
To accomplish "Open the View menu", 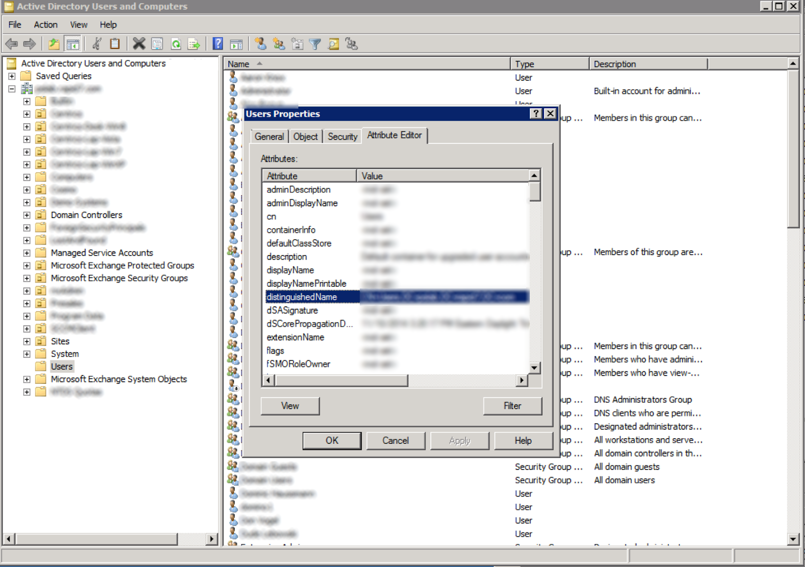I will pyautogui.click(x=78, y=25).
